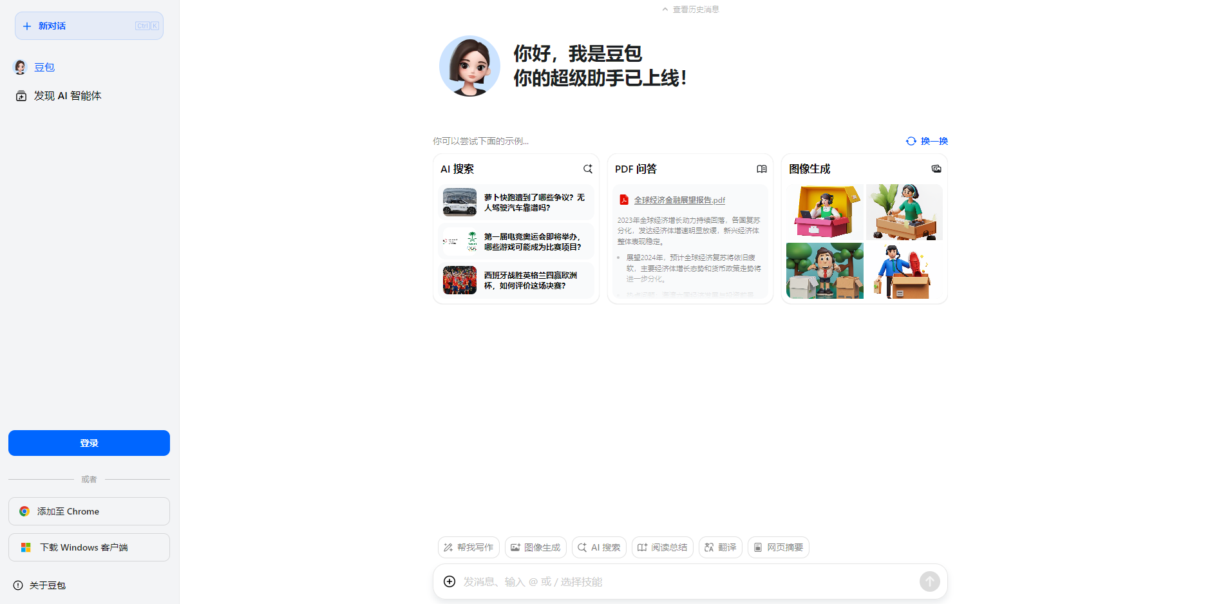Open 豆包 conversation in sidebar
This screenshot has width=1230, height=604.
coord(44,67)
